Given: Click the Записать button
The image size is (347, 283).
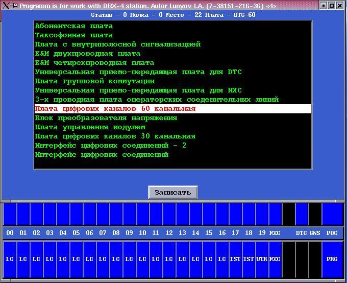Looking at the screenshot, I should [173, 193].
